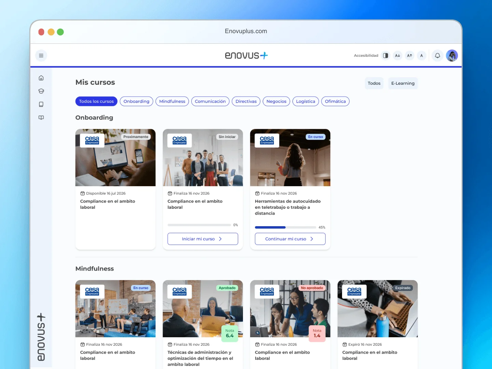Select the Comunicación category chip
Screen dimensions: 492x369
coord(210,101)
